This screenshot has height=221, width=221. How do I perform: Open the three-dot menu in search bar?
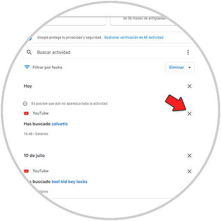coord(188,52)
